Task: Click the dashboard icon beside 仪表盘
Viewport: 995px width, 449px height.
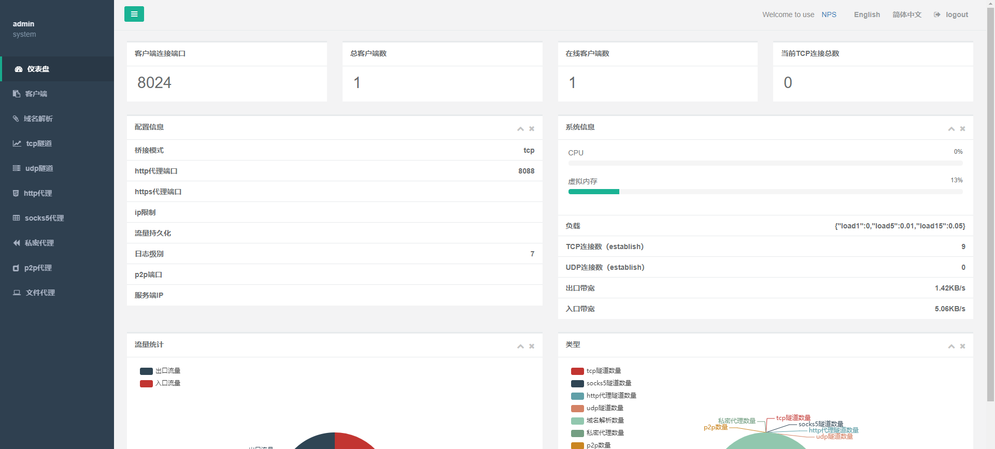Action: [x=19, y=69]
